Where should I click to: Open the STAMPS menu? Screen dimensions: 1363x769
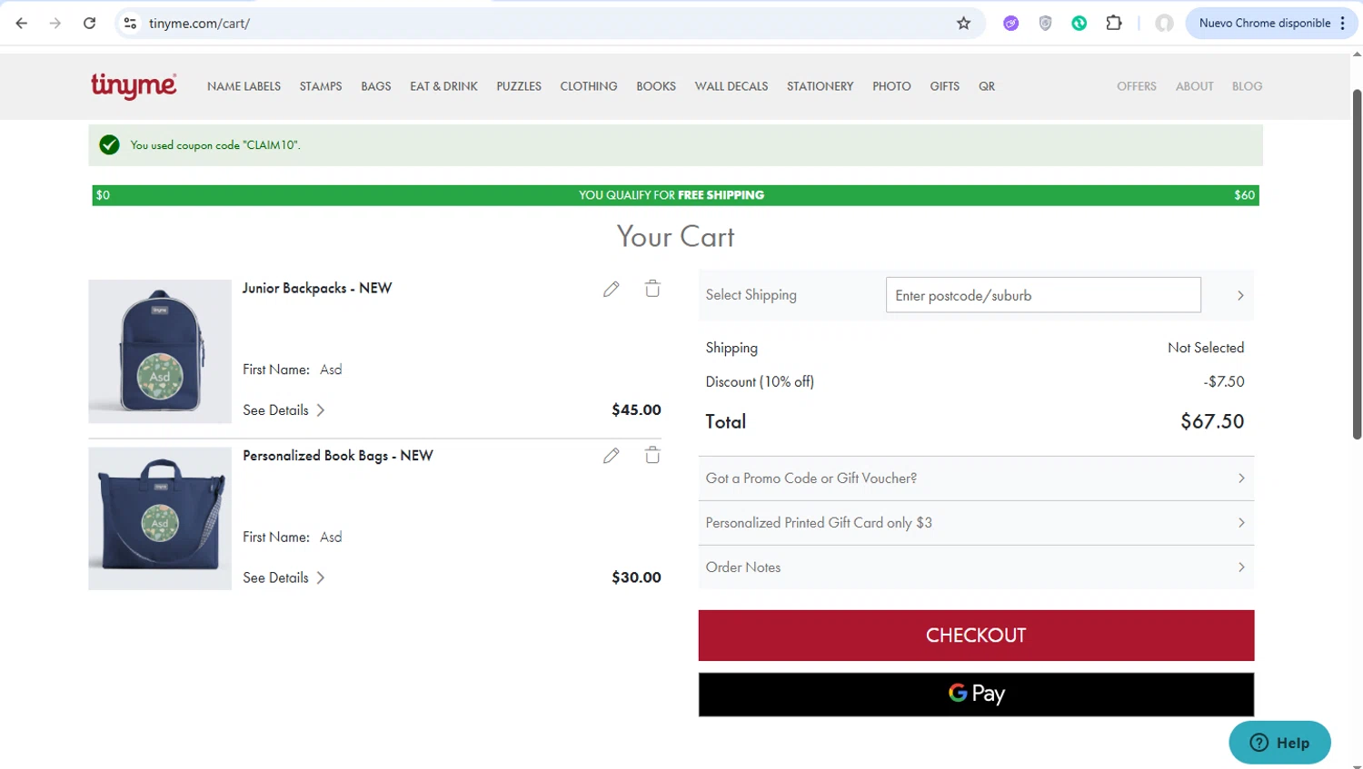321,86
